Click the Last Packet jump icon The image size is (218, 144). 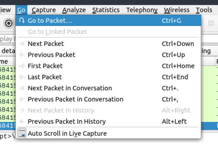coord(22,77)
